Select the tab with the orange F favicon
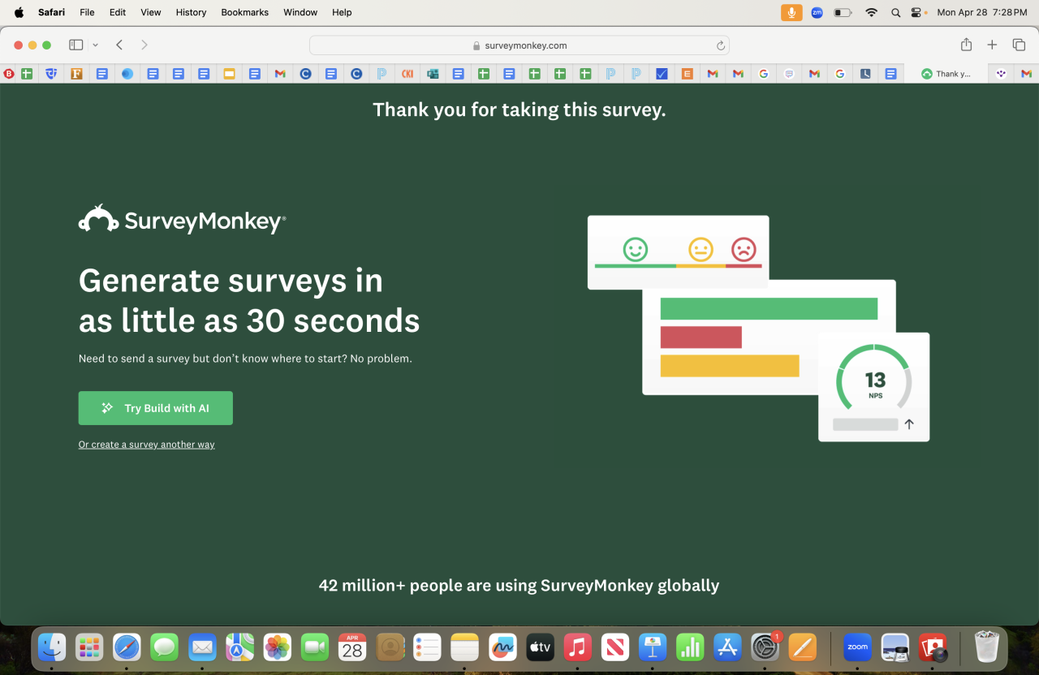1039x675 pixels. pyautogui.click(x=76, y=74)
